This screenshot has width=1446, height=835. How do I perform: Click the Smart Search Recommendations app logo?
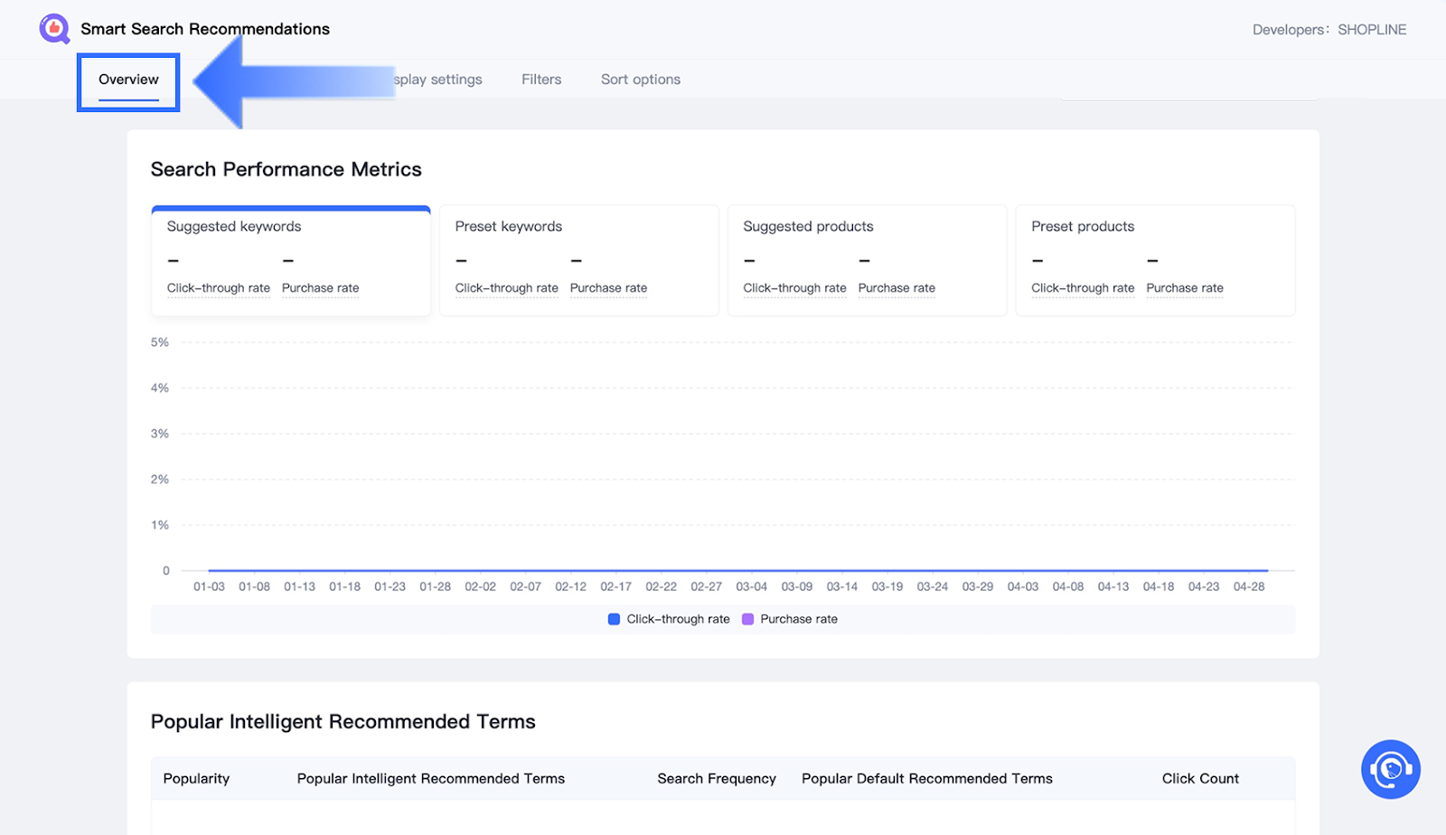(x=54, y=29)
